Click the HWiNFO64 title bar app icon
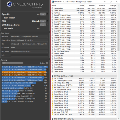The image size is (120, 120). (53, 1)
